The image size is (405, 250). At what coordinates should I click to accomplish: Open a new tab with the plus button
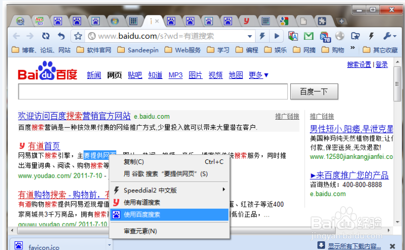pyautogui.click(x=341, y=21)
